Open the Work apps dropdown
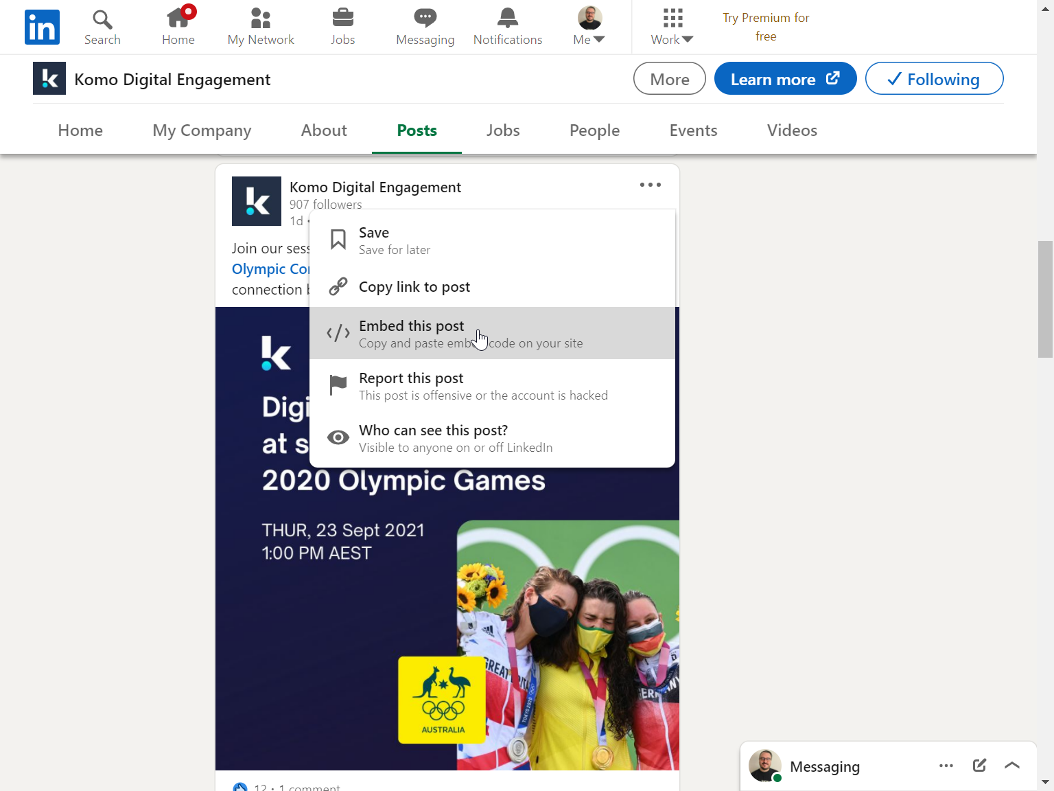Screen dimensions: 1054x791 [672, 27]
